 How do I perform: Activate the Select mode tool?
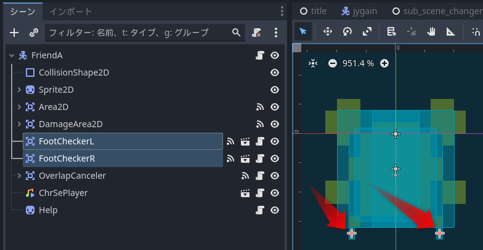[303, 31]
